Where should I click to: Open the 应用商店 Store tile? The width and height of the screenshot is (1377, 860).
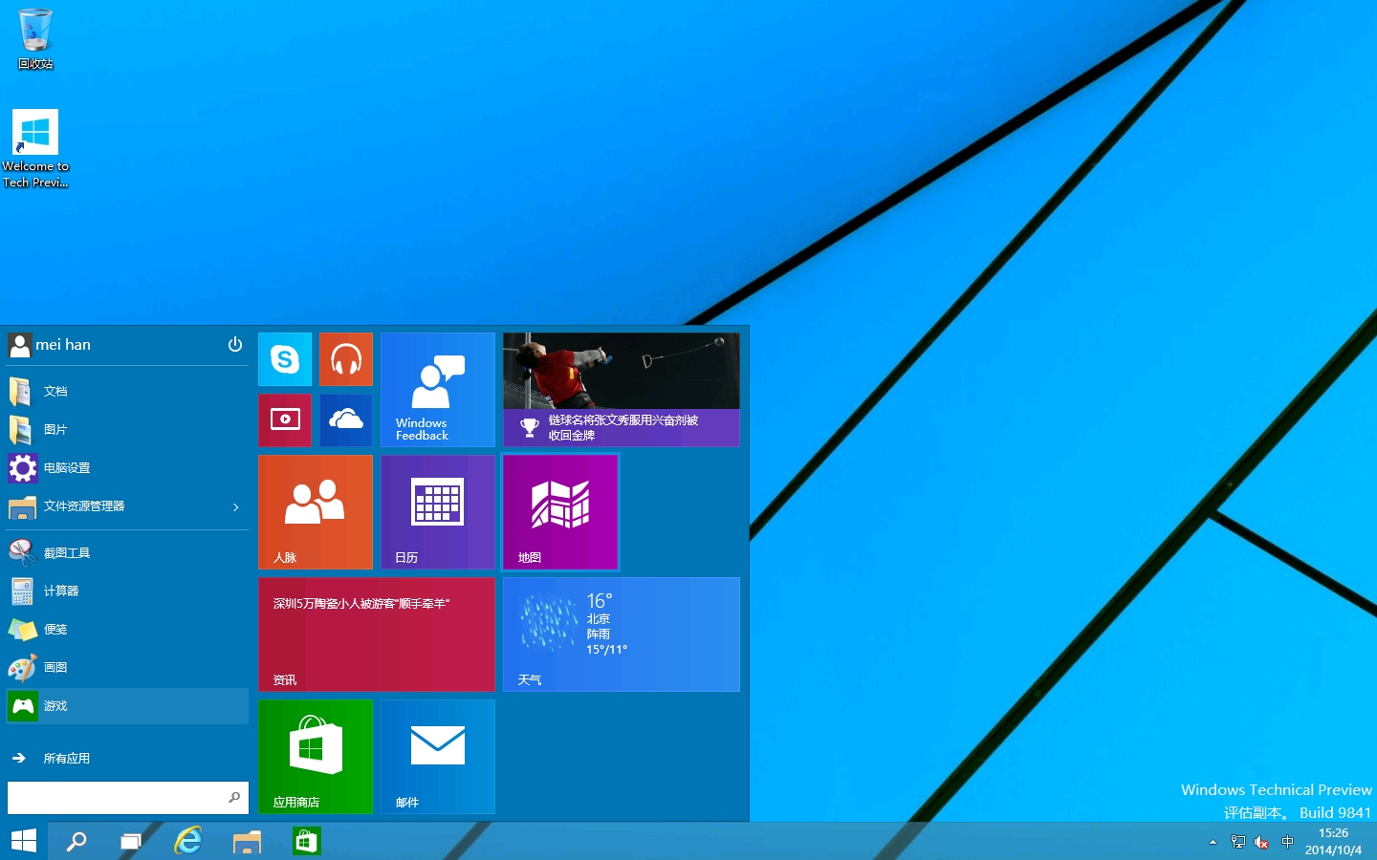coord(316,757)
